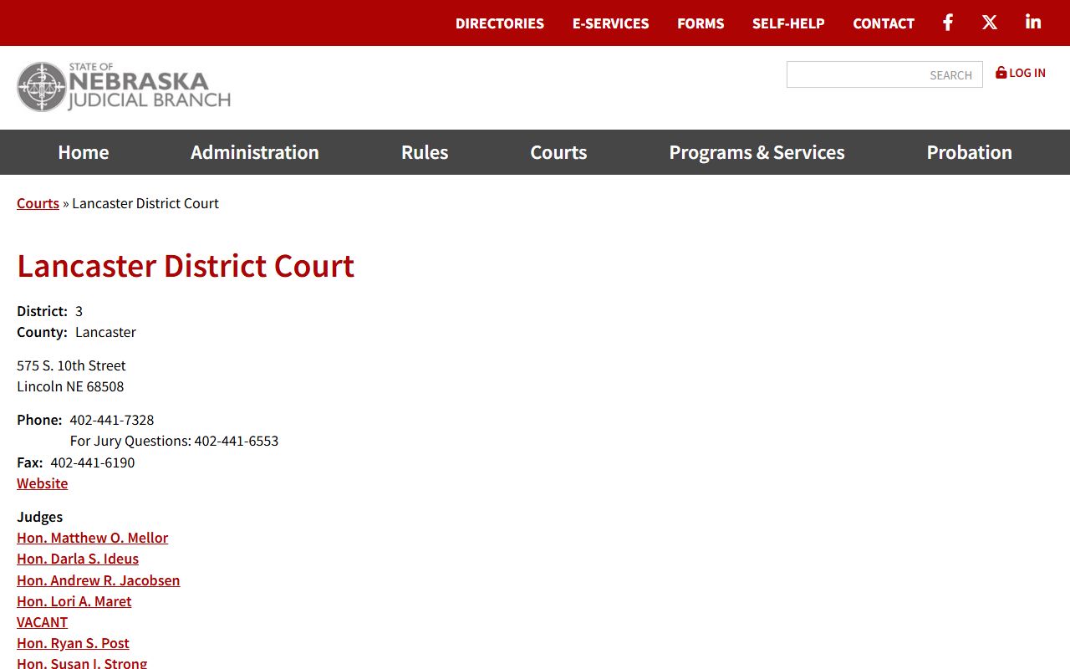
Task: Open the Administration navigation item
Action: 255,152
